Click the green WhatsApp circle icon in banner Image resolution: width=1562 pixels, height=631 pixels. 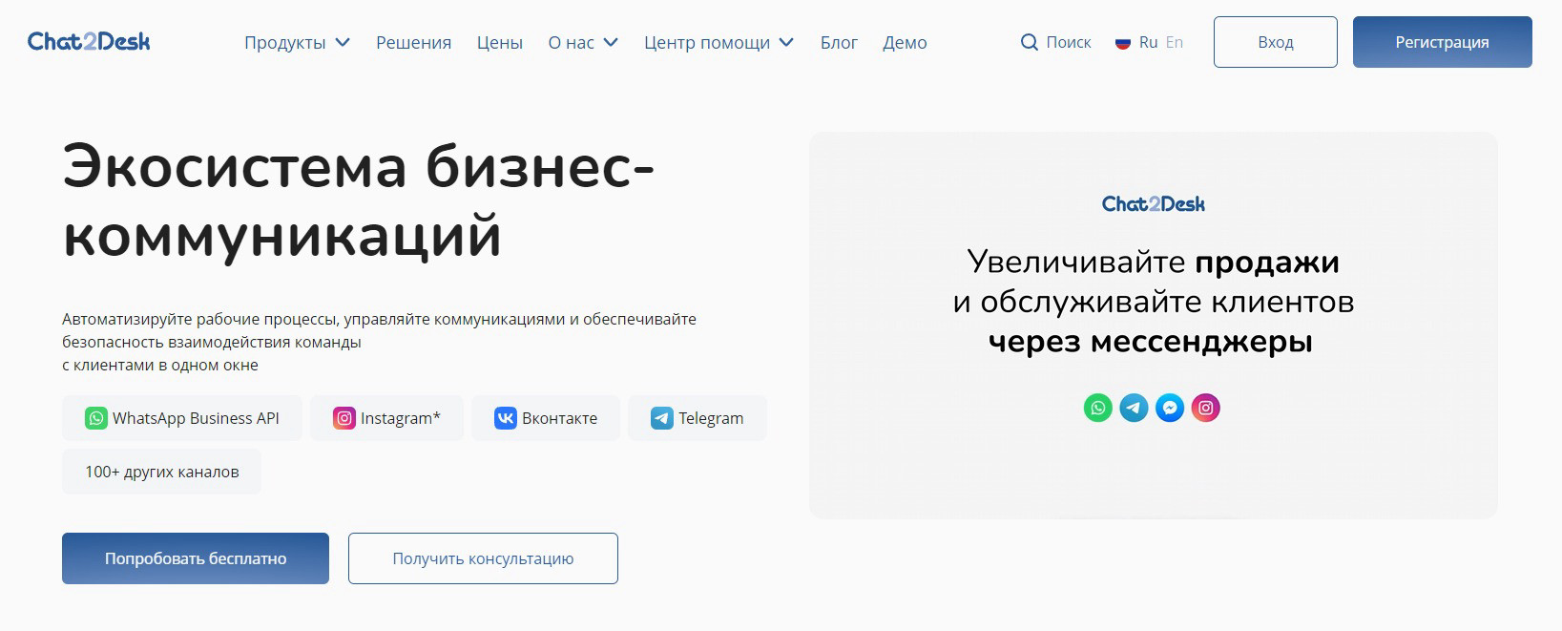[1098, 409]
